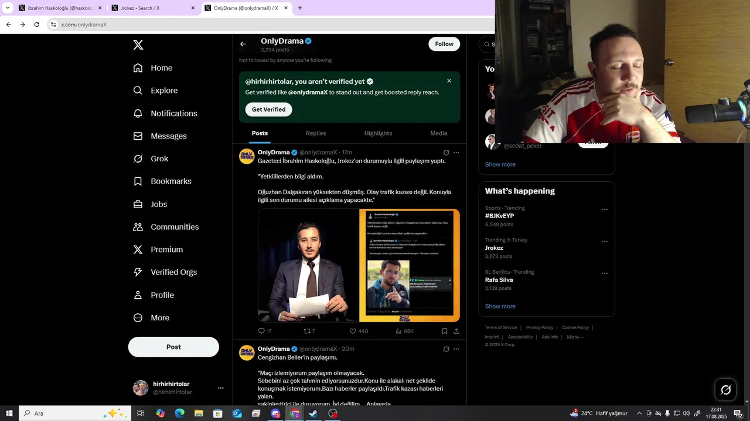Bookmark the İbrahim Haskoloğlu post
This screenshot has height=421, width=750.
click(x=445, y=331)
